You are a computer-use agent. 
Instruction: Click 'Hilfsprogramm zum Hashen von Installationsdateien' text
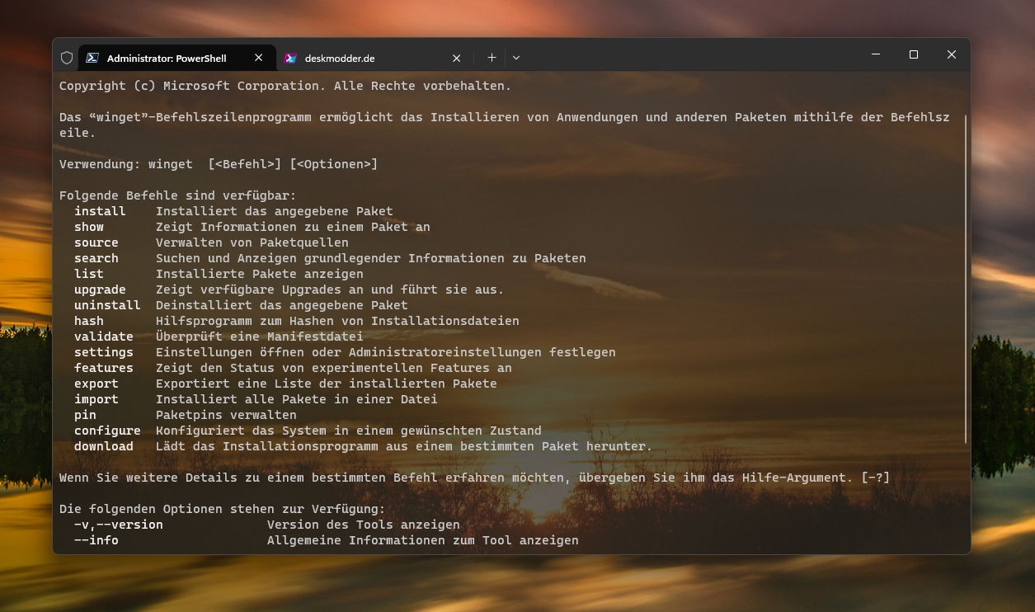(x=337, y=321)
